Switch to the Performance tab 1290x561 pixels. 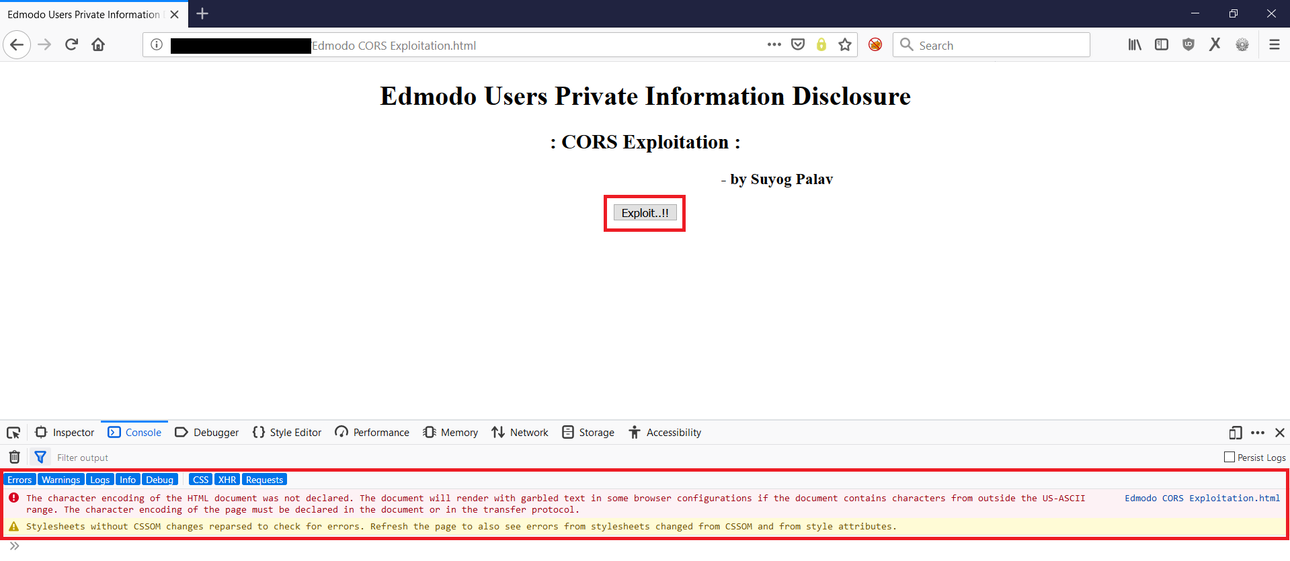(372, 433)
